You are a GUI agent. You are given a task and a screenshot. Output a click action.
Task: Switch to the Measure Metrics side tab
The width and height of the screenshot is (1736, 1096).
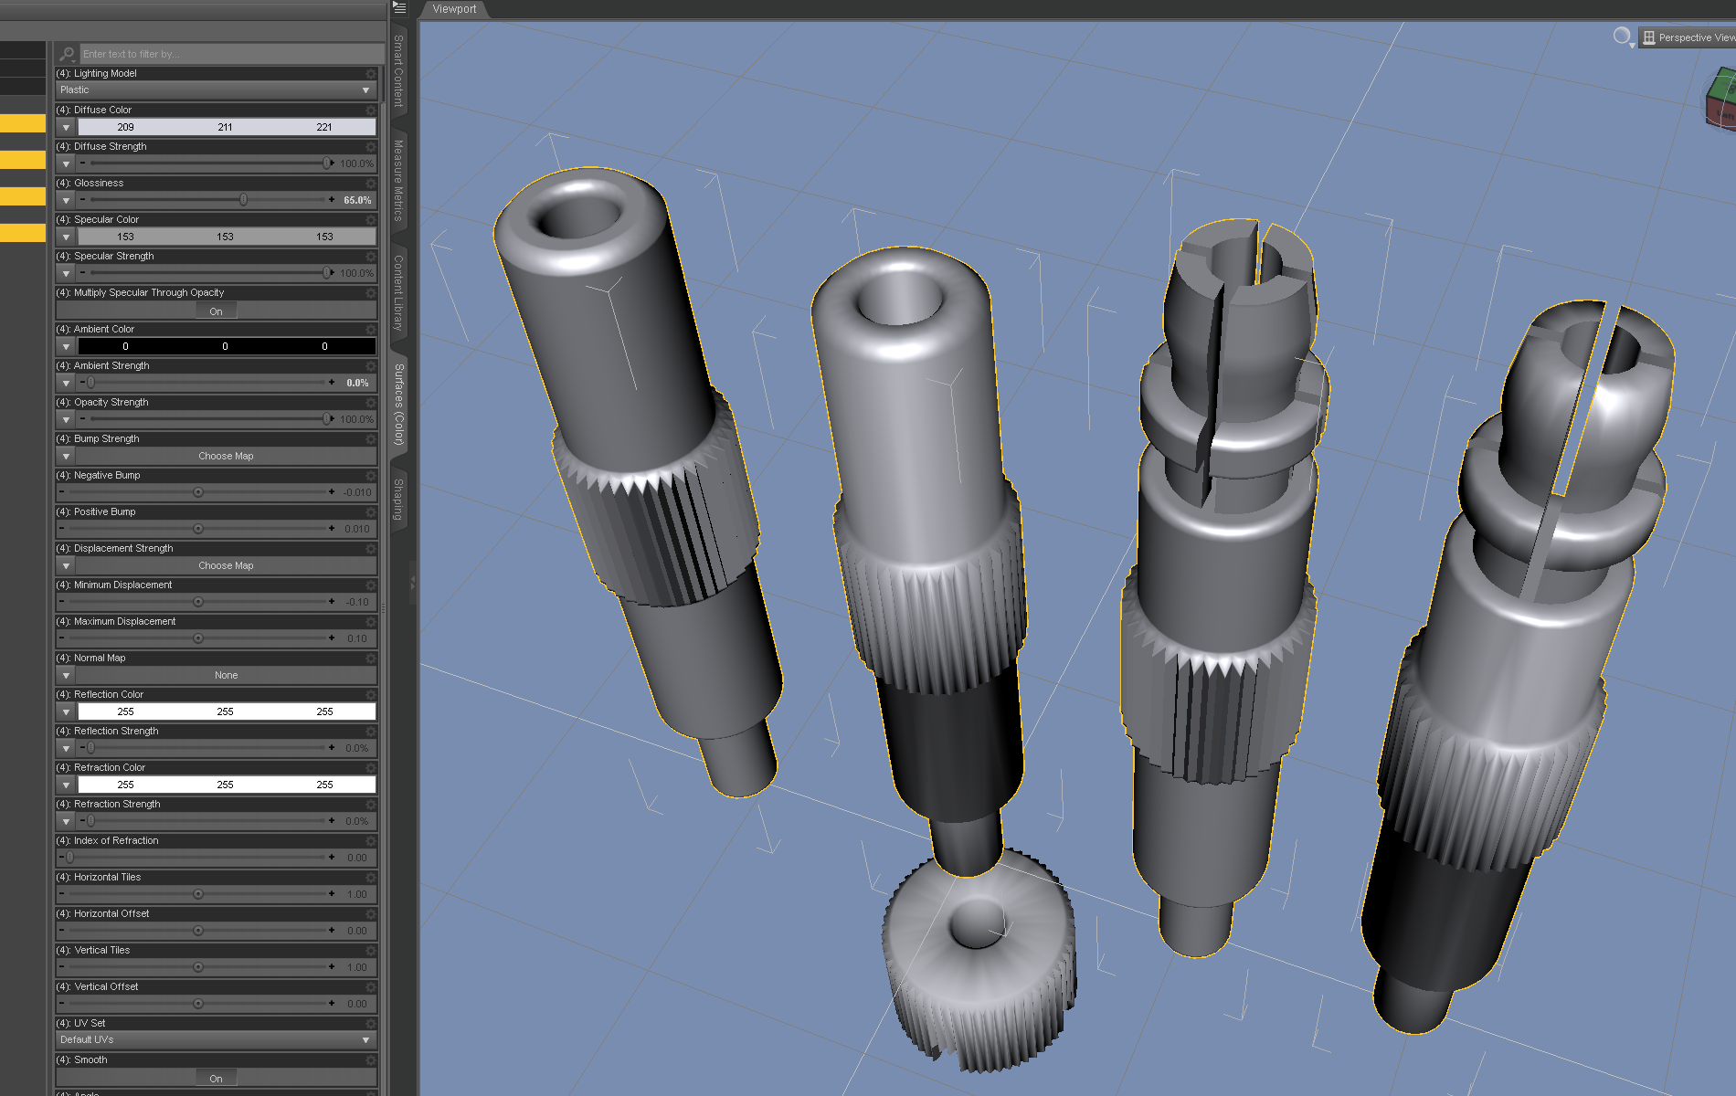[399, 180]
